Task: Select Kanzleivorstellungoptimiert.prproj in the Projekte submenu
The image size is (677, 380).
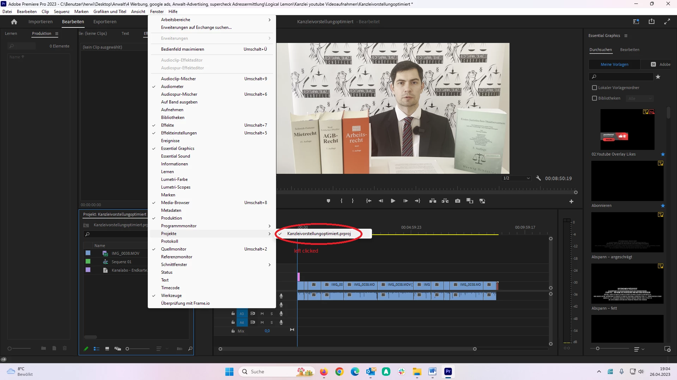Action: [319, 234]
